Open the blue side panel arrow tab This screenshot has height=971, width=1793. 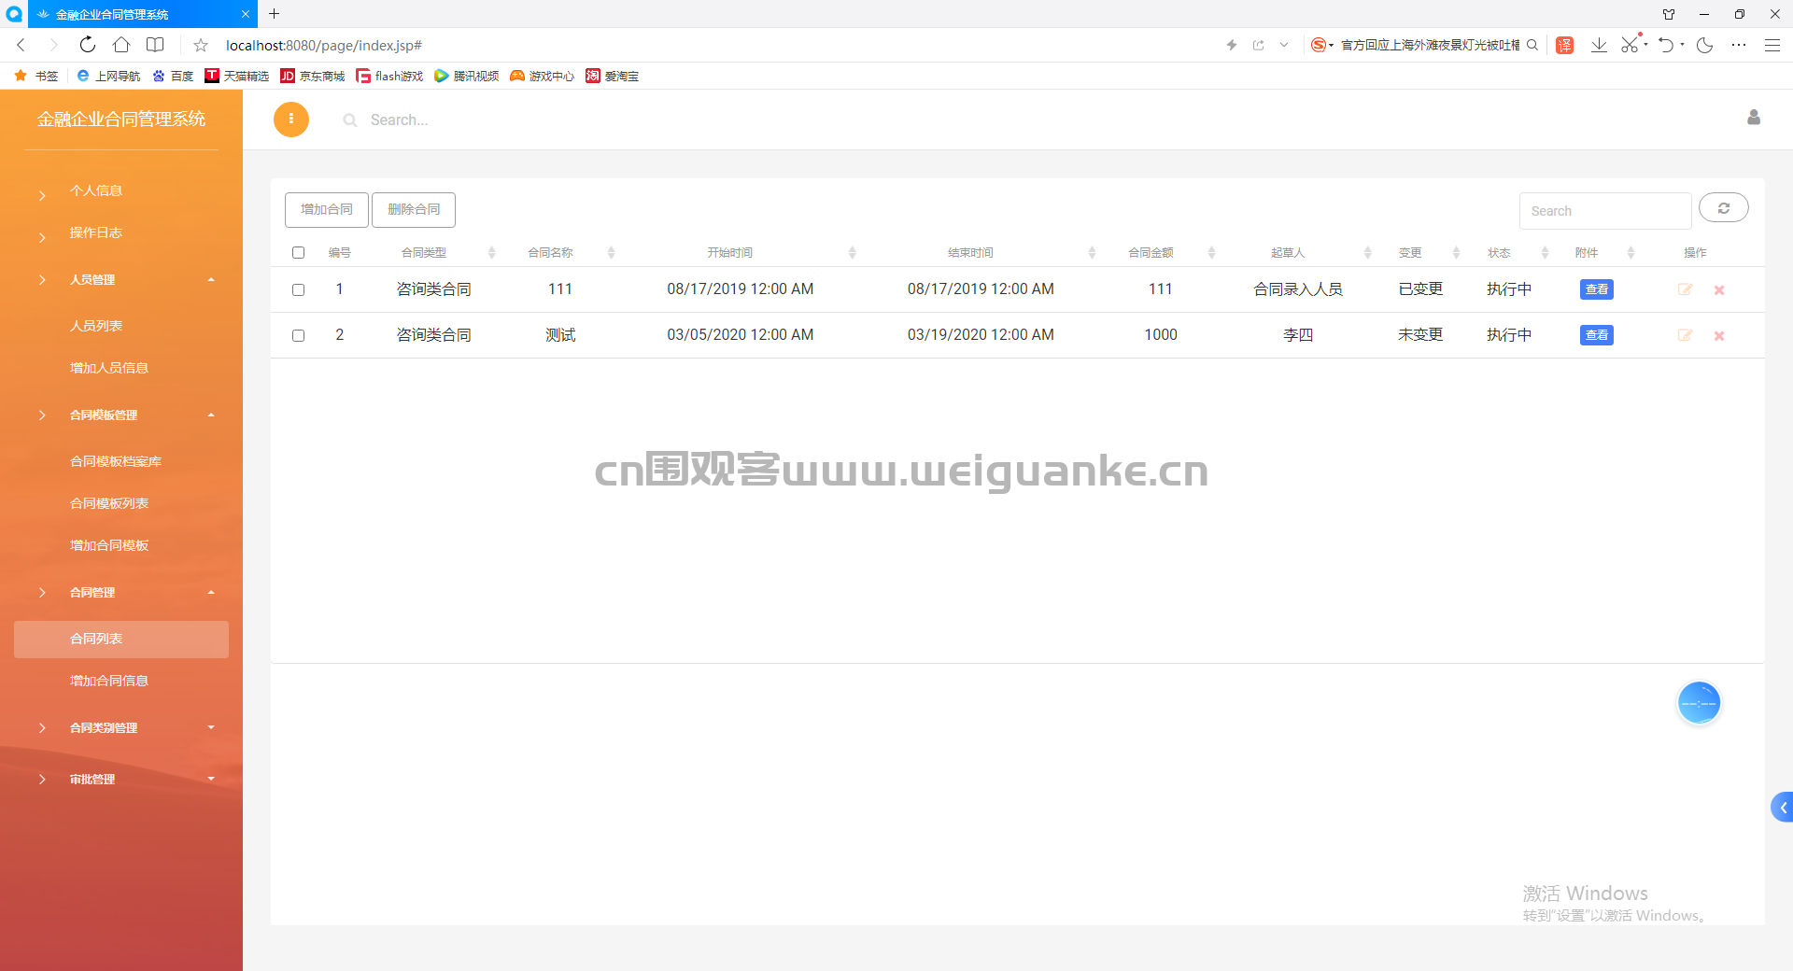point(1782,808)
